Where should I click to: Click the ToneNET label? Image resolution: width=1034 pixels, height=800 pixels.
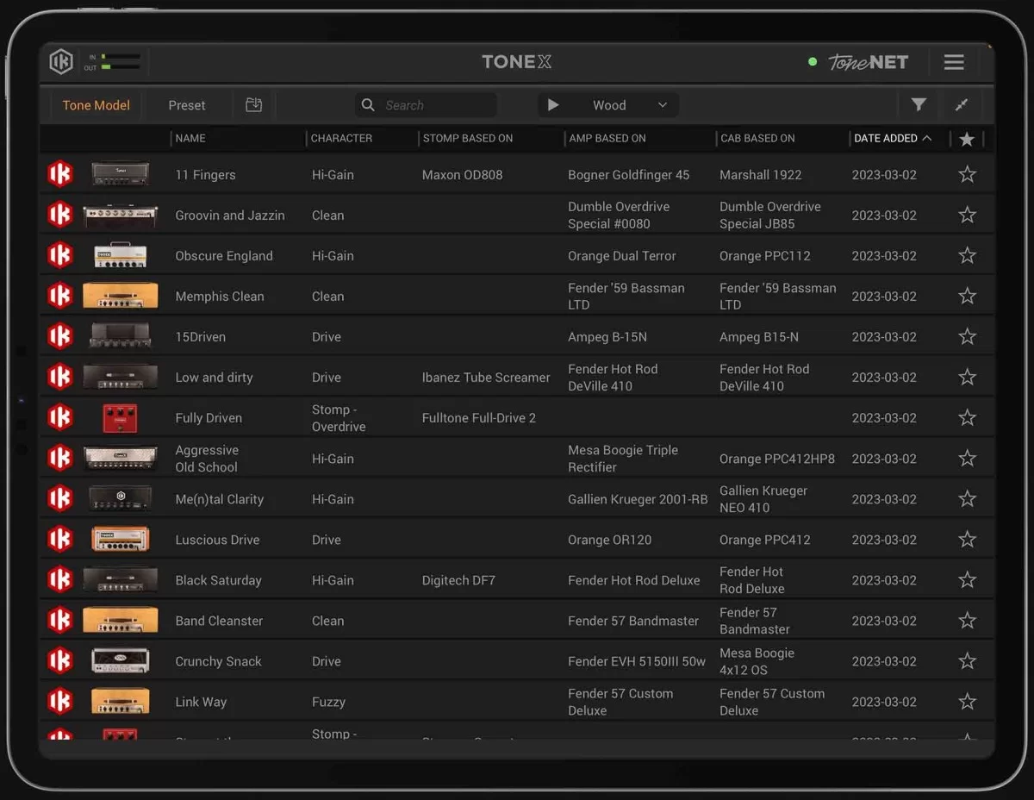[x=866, y=61]
